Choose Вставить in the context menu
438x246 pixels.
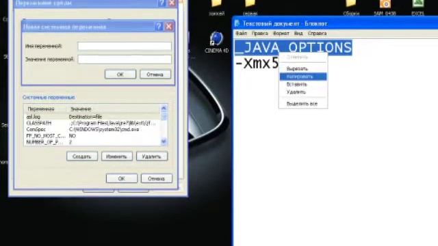pos(303,84)
